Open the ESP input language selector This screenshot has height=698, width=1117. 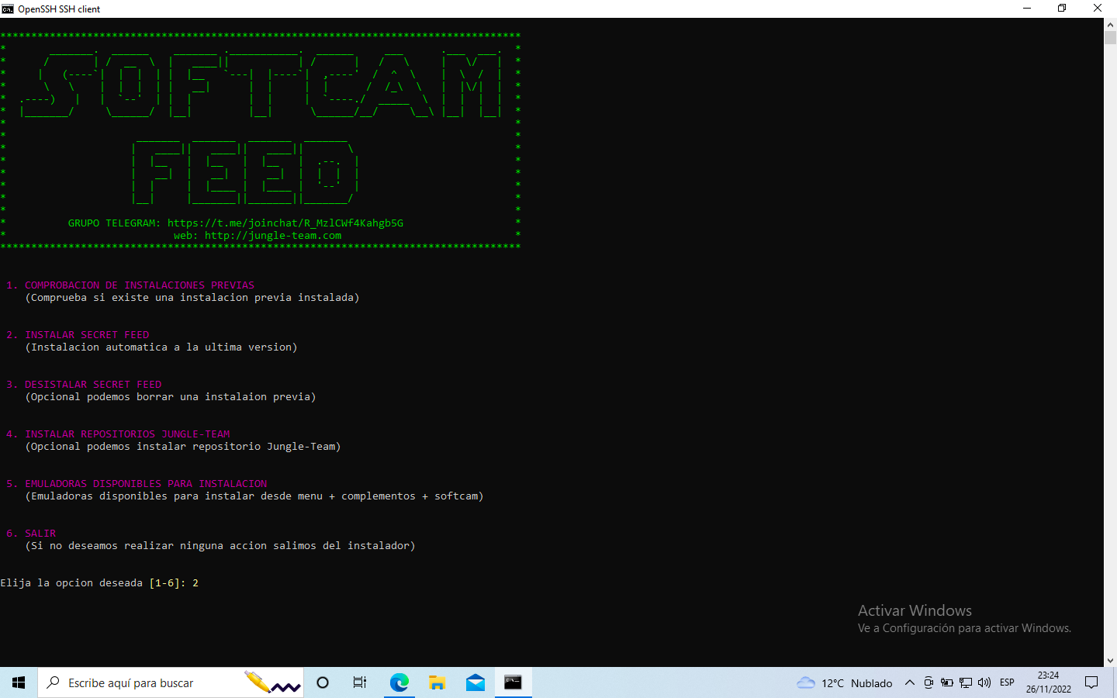[x=1007, y=682]
